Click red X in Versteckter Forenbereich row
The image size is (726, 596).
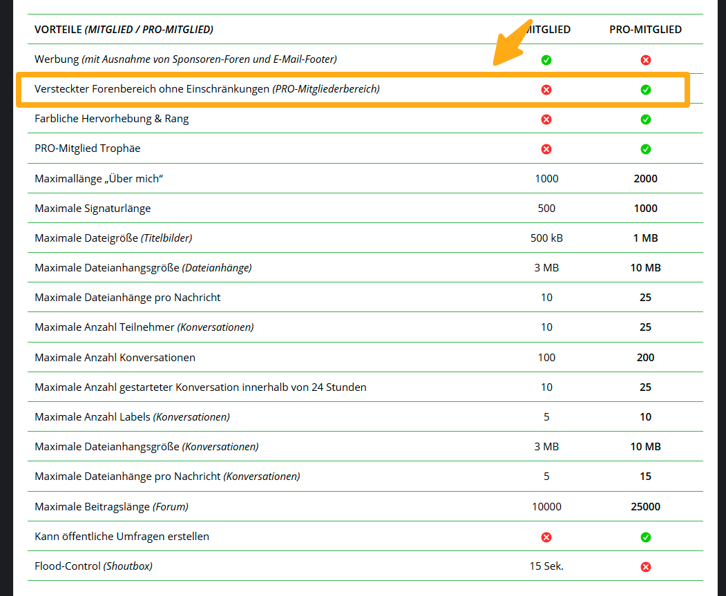pos(546,90)
